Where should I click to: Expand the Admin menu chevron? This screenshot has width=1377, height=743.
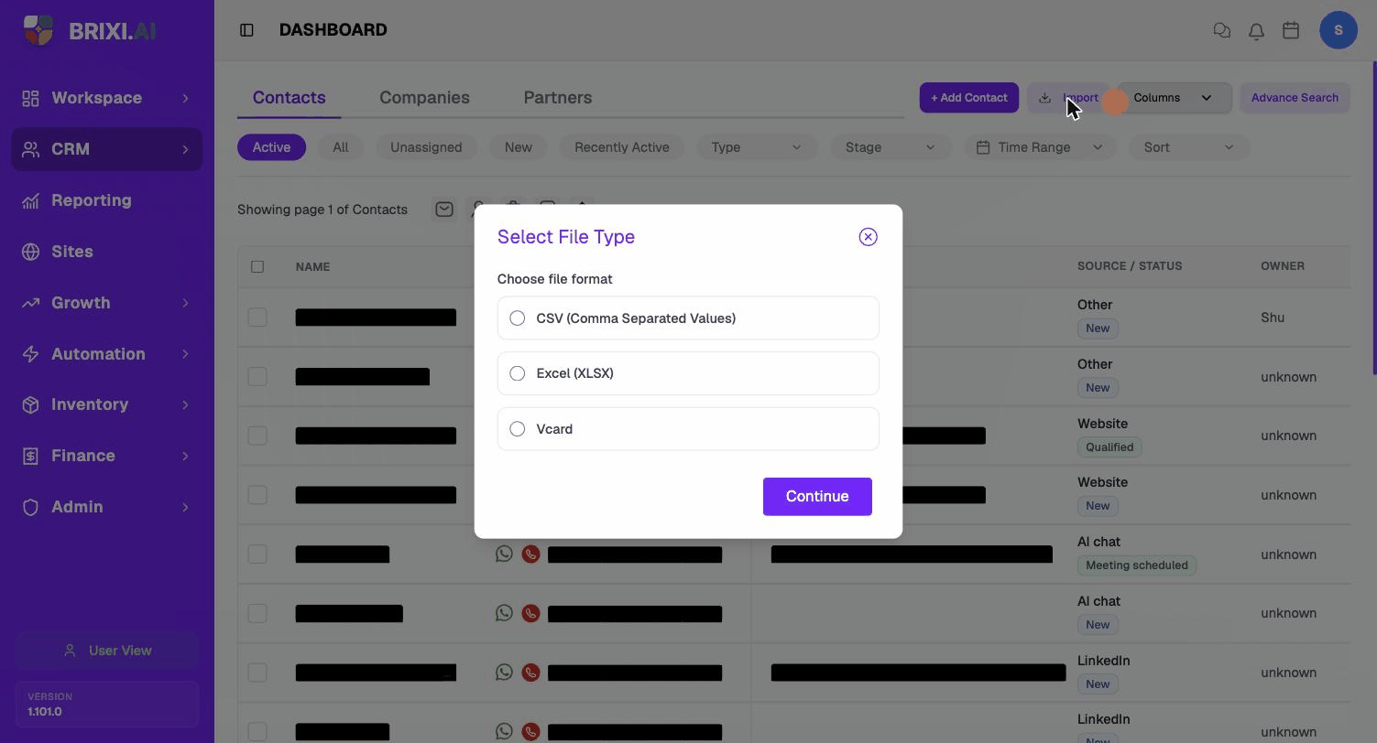coord(185,507)
